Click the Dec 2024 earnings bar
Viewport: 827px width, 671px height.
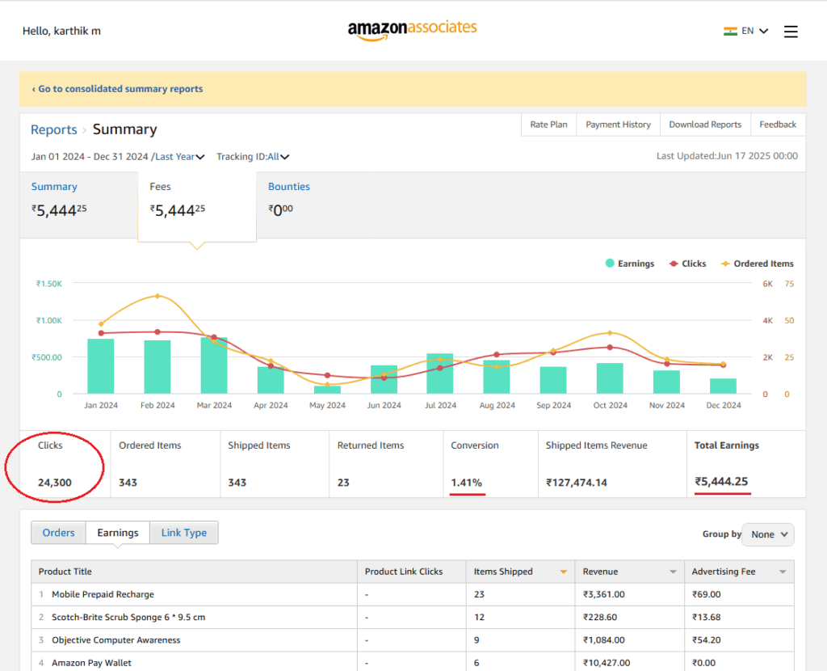coord(723,386)
